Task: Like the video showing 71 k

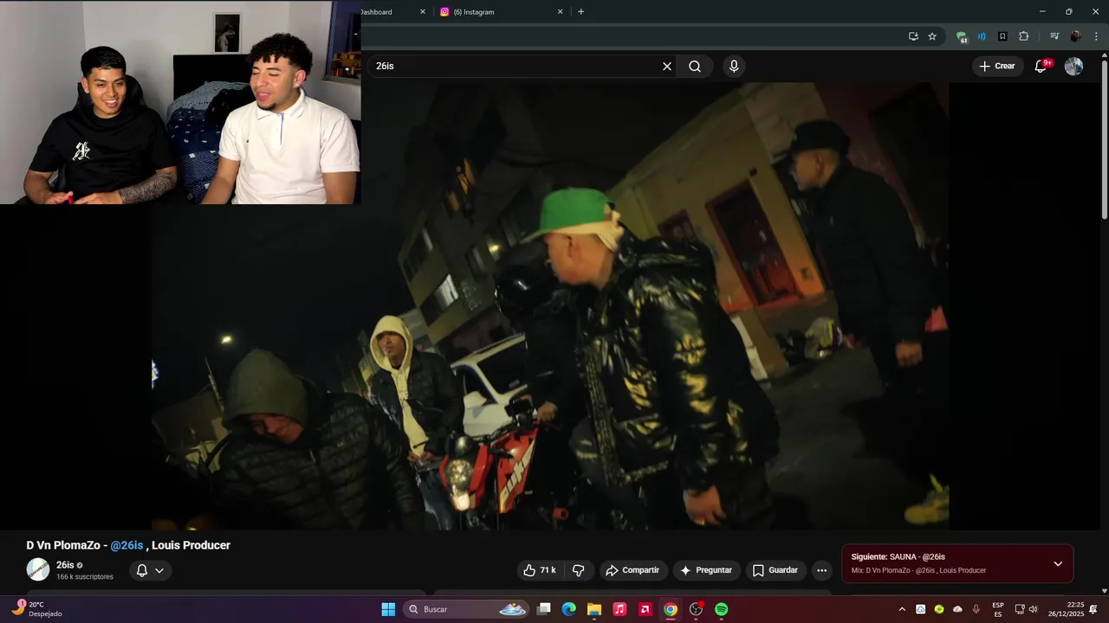Action: pyautogui.click(x=540, y=570)
